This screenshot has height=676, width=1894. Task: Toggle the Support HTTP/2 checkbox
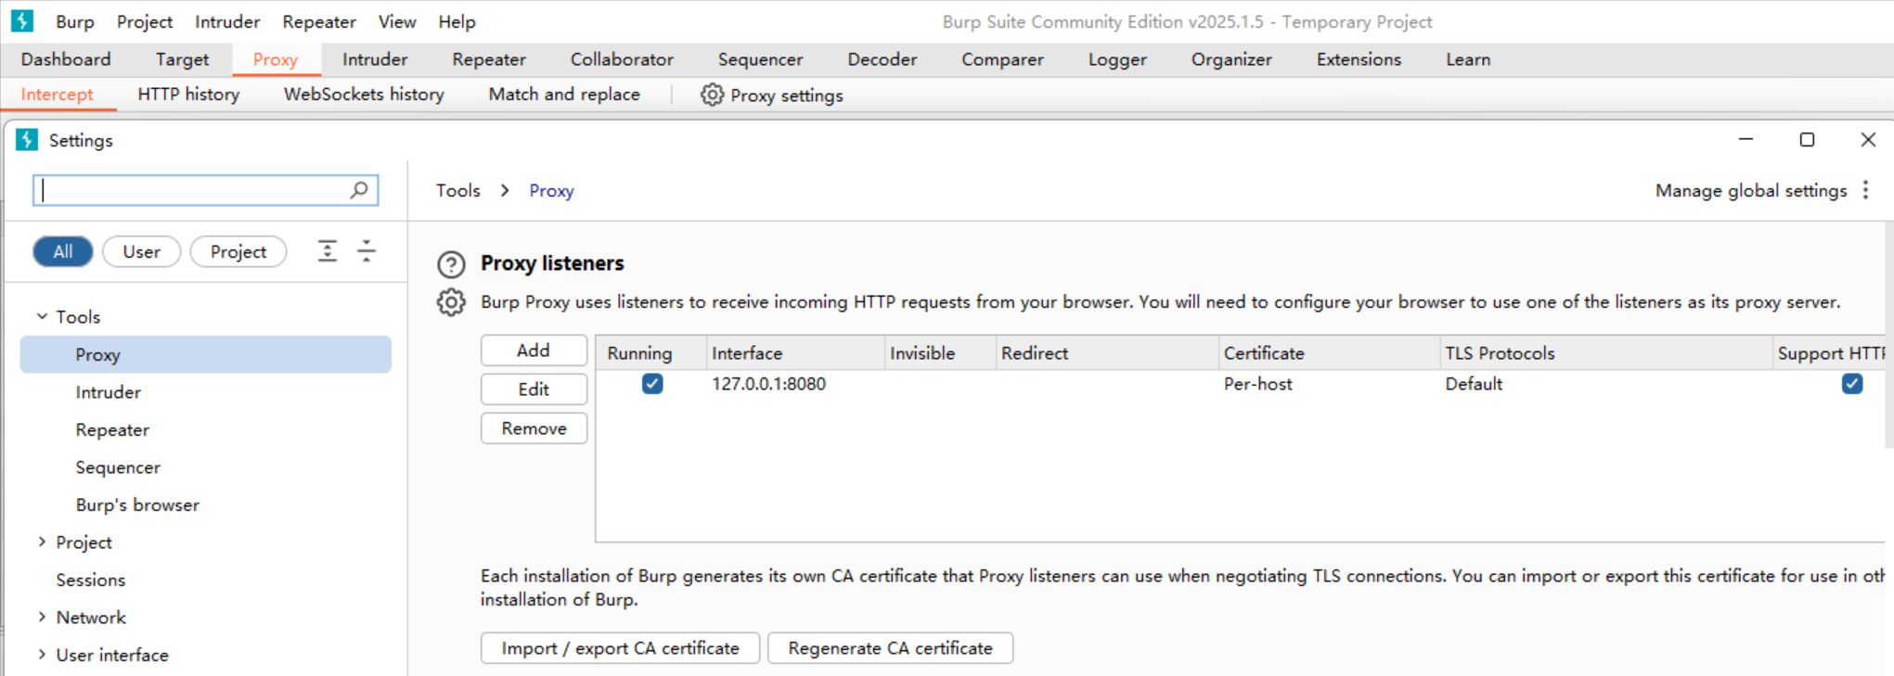click(1851, 384)
